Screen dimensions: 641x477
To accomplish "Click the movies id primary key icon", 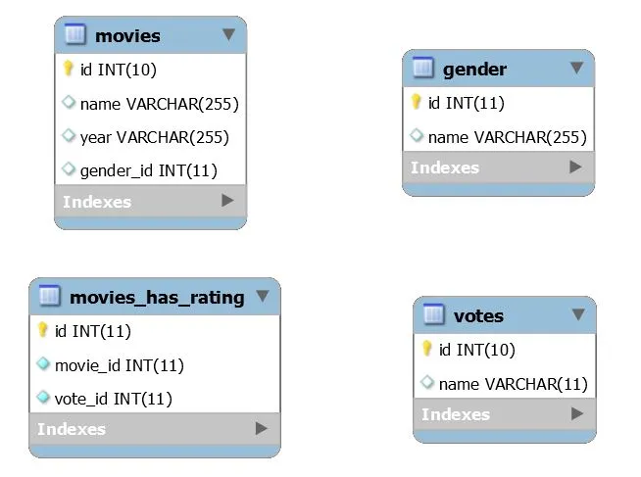I will (68, 69).
